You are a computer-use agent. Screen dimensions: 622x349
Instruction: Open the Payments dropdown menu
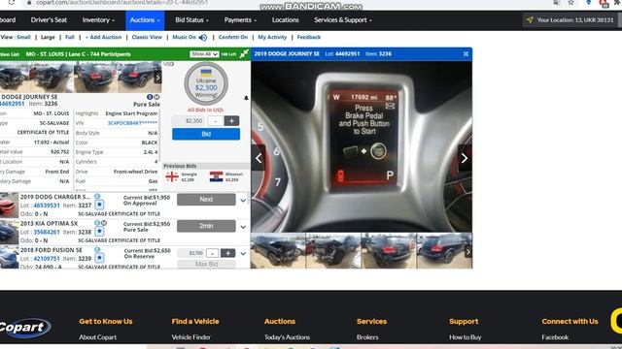pos(240,20)
